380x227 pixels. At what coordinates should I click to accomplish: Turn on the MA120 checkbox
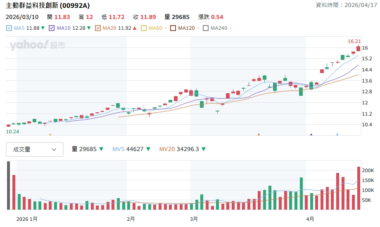click(173, 28)
